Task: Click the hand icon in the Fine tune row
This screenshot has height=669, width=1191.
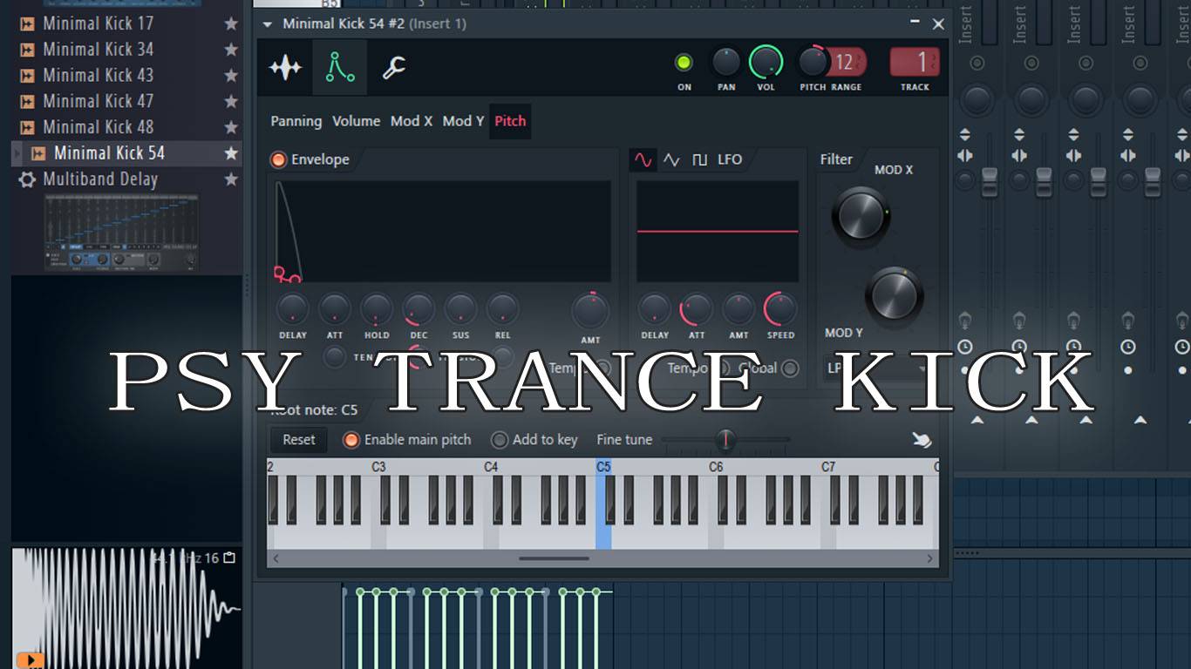Action: [x=922, y=440]
